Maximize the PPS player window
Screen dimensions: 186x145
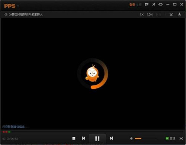(175, 4)
